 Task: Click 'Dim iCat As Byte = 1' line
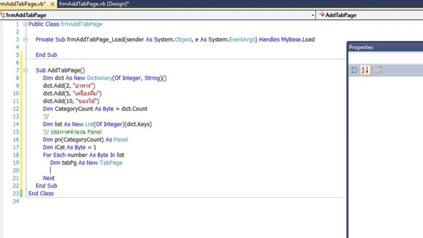coord(69,147)
